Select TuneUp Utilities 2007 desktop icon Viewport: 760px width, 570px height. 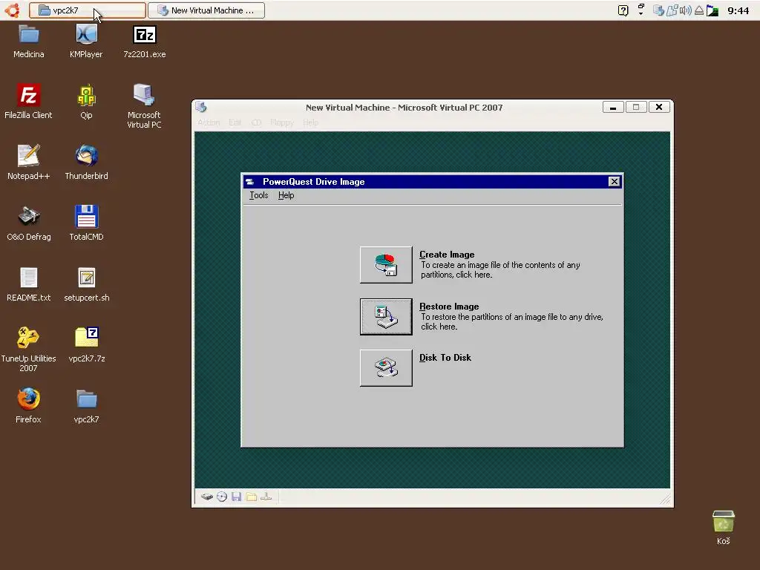(x=28, y=349)
